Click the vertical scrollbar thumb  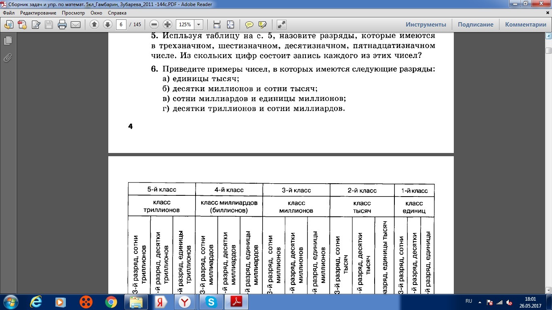tap(548, 50)
